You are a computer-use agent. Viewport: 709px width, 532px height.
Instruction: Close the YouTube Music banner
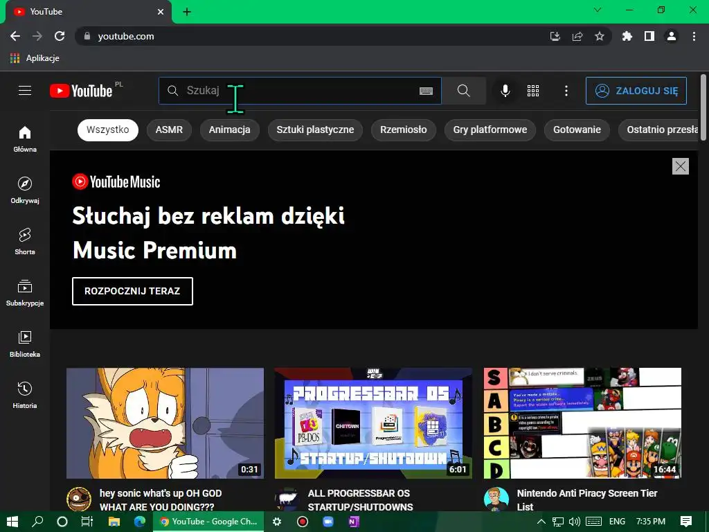coord(680,166)
